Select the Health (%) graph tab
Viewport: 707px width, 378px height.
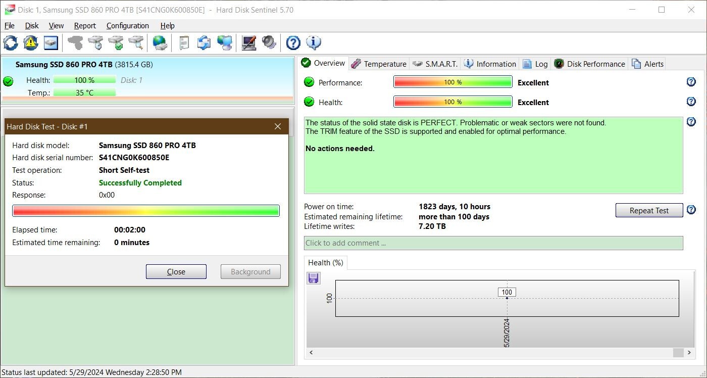coord(326,263)
